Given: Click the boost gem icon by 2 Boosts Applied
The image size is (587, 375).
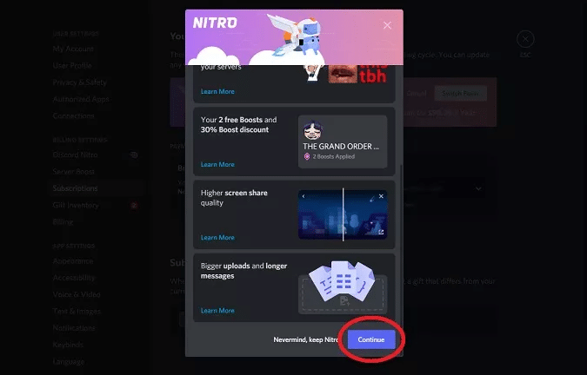Looking at the screenshot, I should tap(307, 156).
